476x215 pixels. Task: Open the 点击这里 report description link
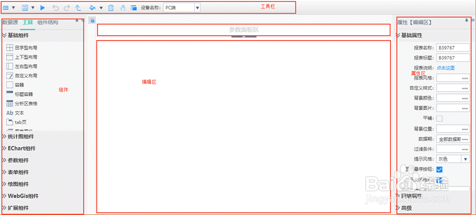446,68
